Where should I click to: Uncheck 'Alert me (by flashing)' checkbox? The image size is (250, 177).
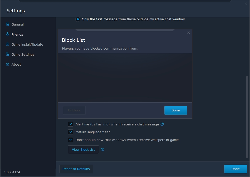[x=71, y=124]
